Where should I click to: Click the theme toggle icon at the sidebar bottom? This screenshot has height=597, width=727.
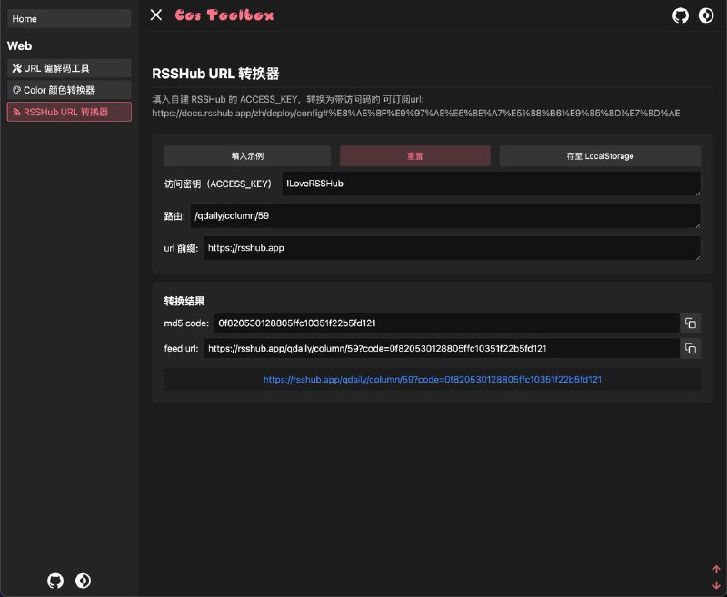83,581
